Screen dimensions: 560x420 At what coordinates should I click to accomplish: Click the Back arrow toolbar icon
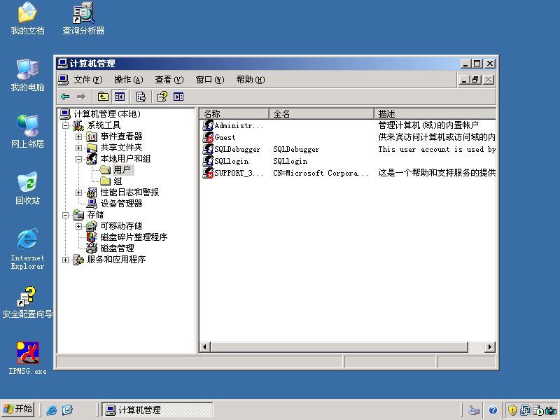pyautogui.click(x=65, y=97)
